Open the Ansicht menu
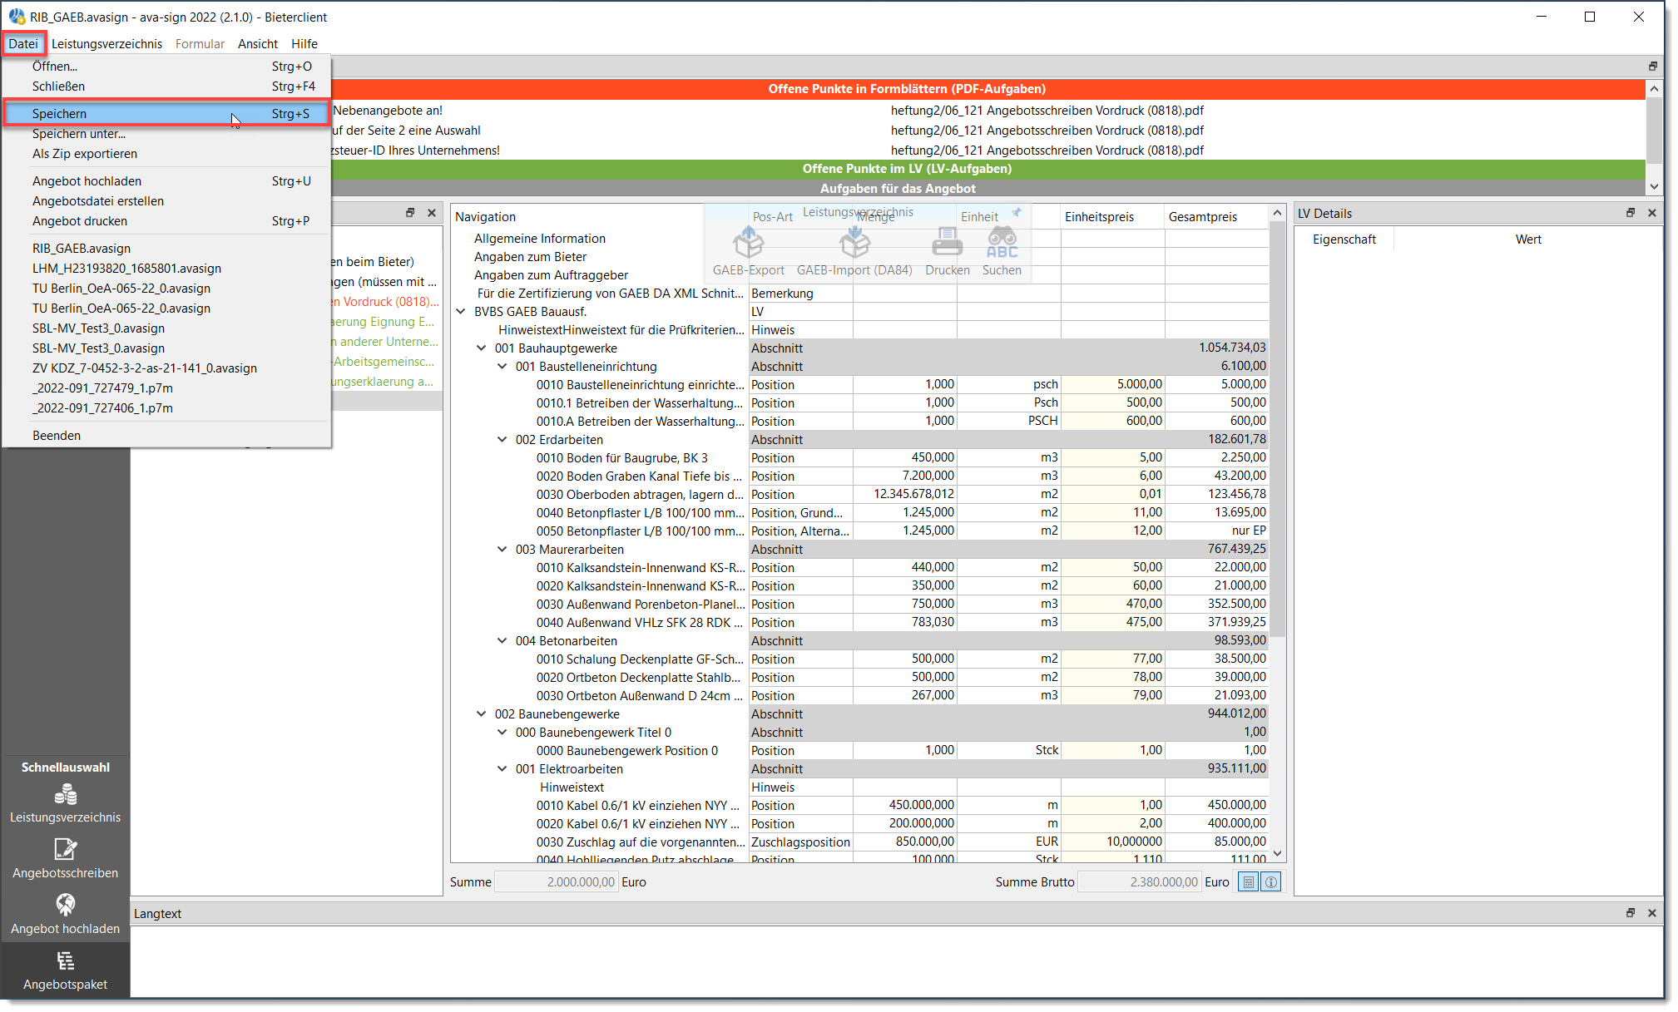The image size is (1678, 1012). (x=258, y=44)
